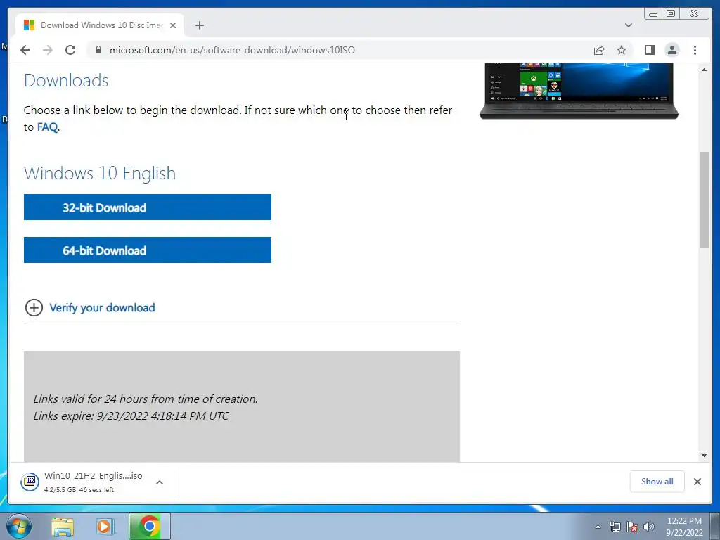Click the vertical scrollbar thumb

pyautogui.click(x=704, y=199)
